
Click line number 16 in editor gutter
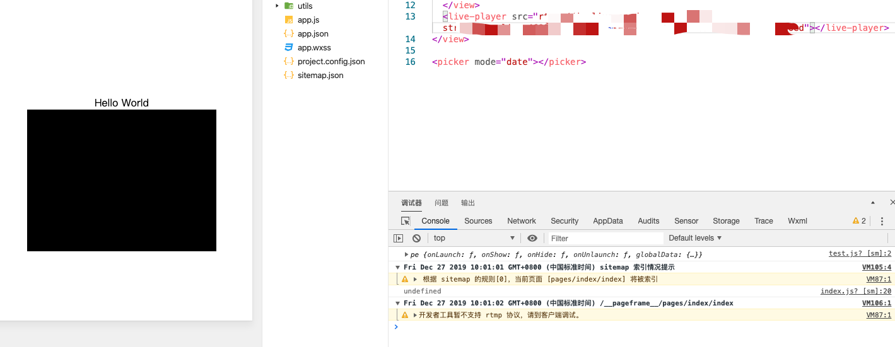point(411,62)
